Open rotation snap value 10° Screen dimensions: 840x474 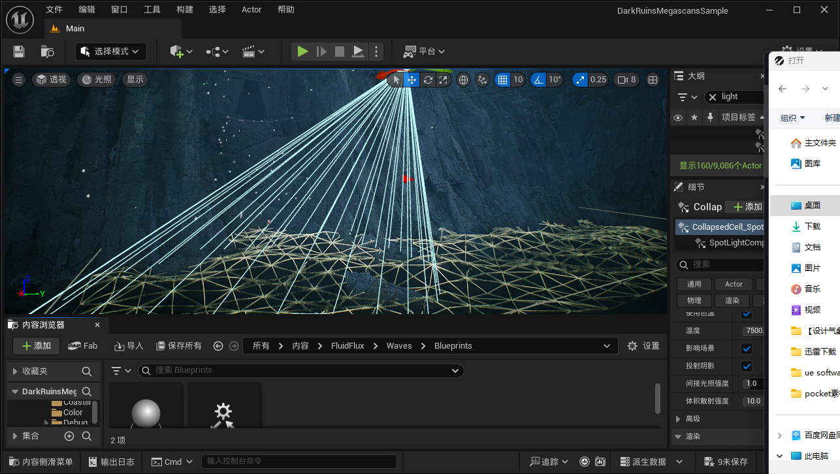(555, 80)
